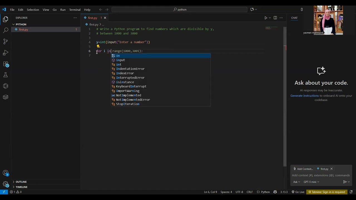Click the Go Live status bar button
Image resolution: width=356 pixels, height=200 pixels.
(x=298, y=192)
